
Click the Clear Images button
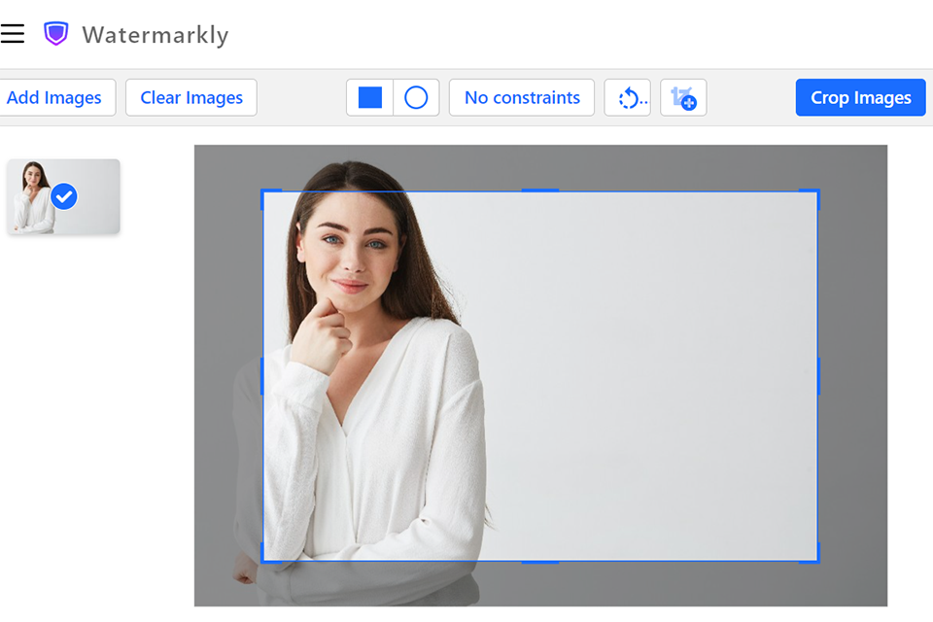(x=191, y=97)
